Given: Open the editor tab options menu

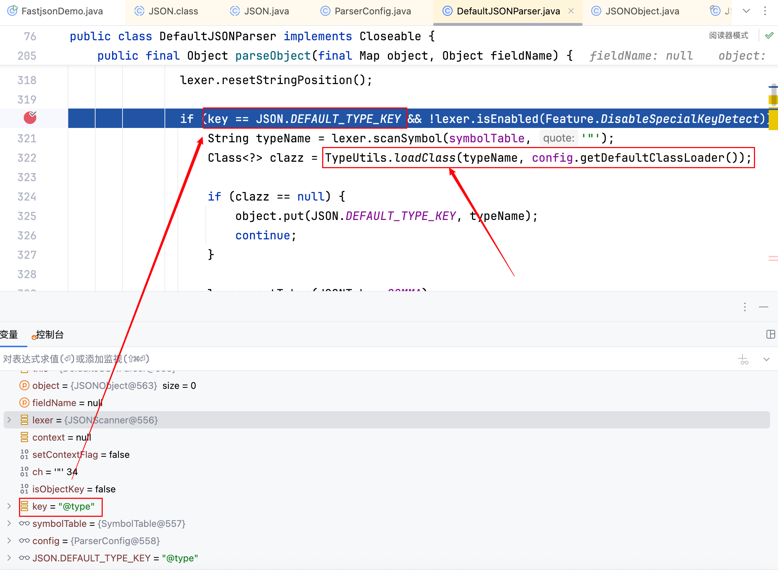Looking at the screenshot, I should pos(765,11).
